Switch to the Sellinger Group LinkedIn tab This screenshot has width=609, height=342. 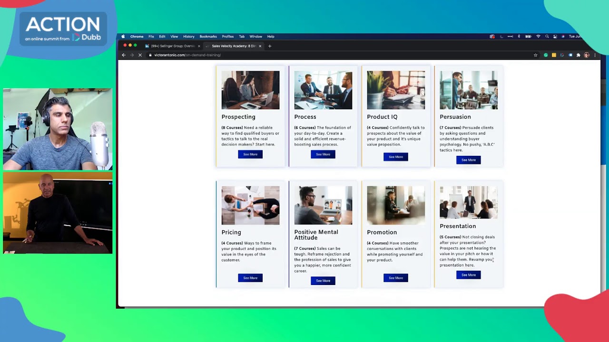(172, 46)
